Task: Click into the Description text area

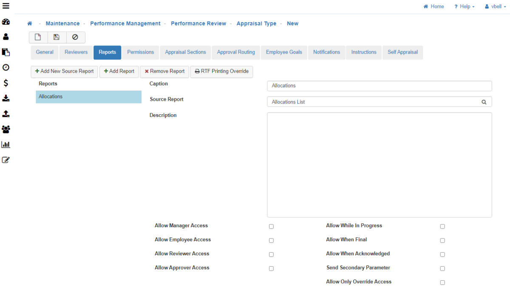Action: [379, 165]
